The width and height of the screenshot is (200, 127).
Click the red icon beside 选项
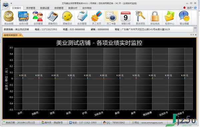click(x=184, y=8)
